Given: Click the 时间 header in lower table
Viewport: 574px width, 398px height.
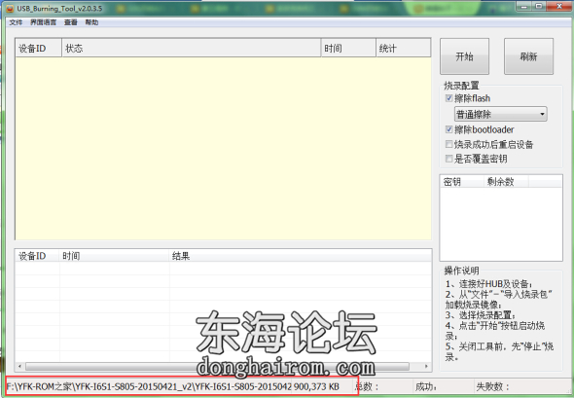Looking at the screenshot, I should (x=114, y=256).
